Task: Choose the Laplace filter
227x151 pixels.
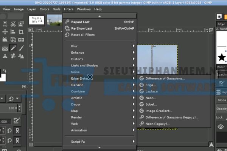Action: pos(174,91)
